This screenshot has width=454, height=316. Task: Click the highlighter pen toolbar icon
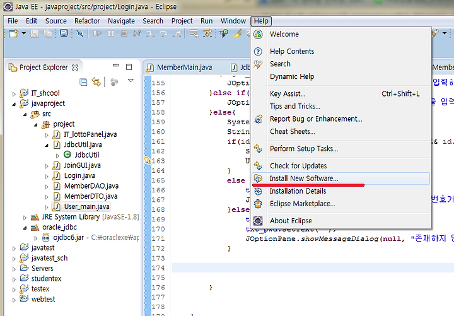[x=237, y=33]
